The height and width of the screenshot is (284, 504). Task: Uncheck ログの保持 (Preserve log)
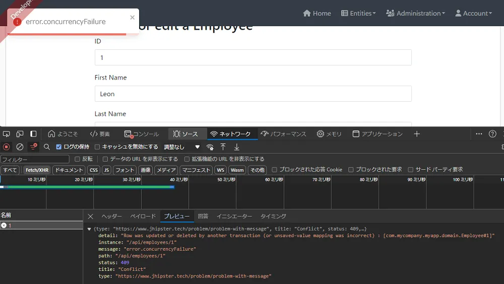pyautogui.click(x=59, y=147)
